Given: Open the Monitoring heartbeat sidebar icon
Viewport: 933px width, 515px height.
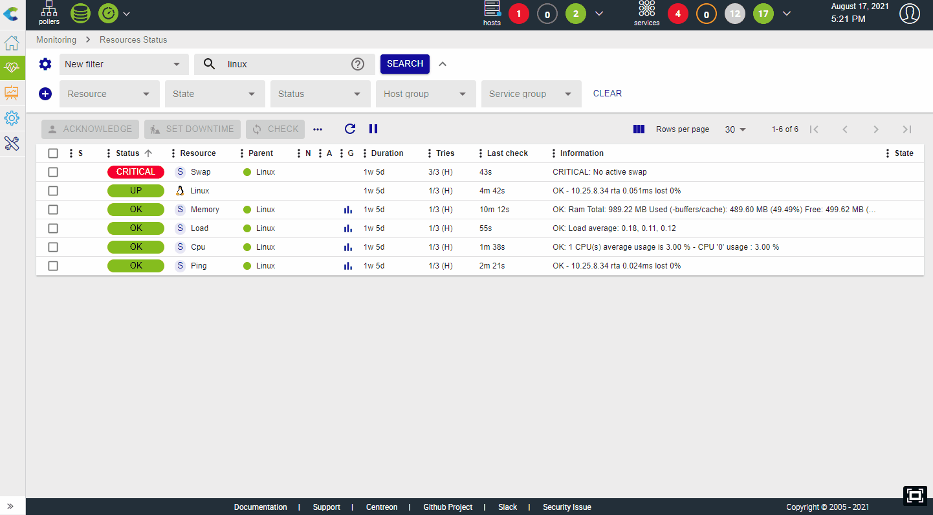Looking at the screenshot, I should pyautogui.click(x=12, y=68).
